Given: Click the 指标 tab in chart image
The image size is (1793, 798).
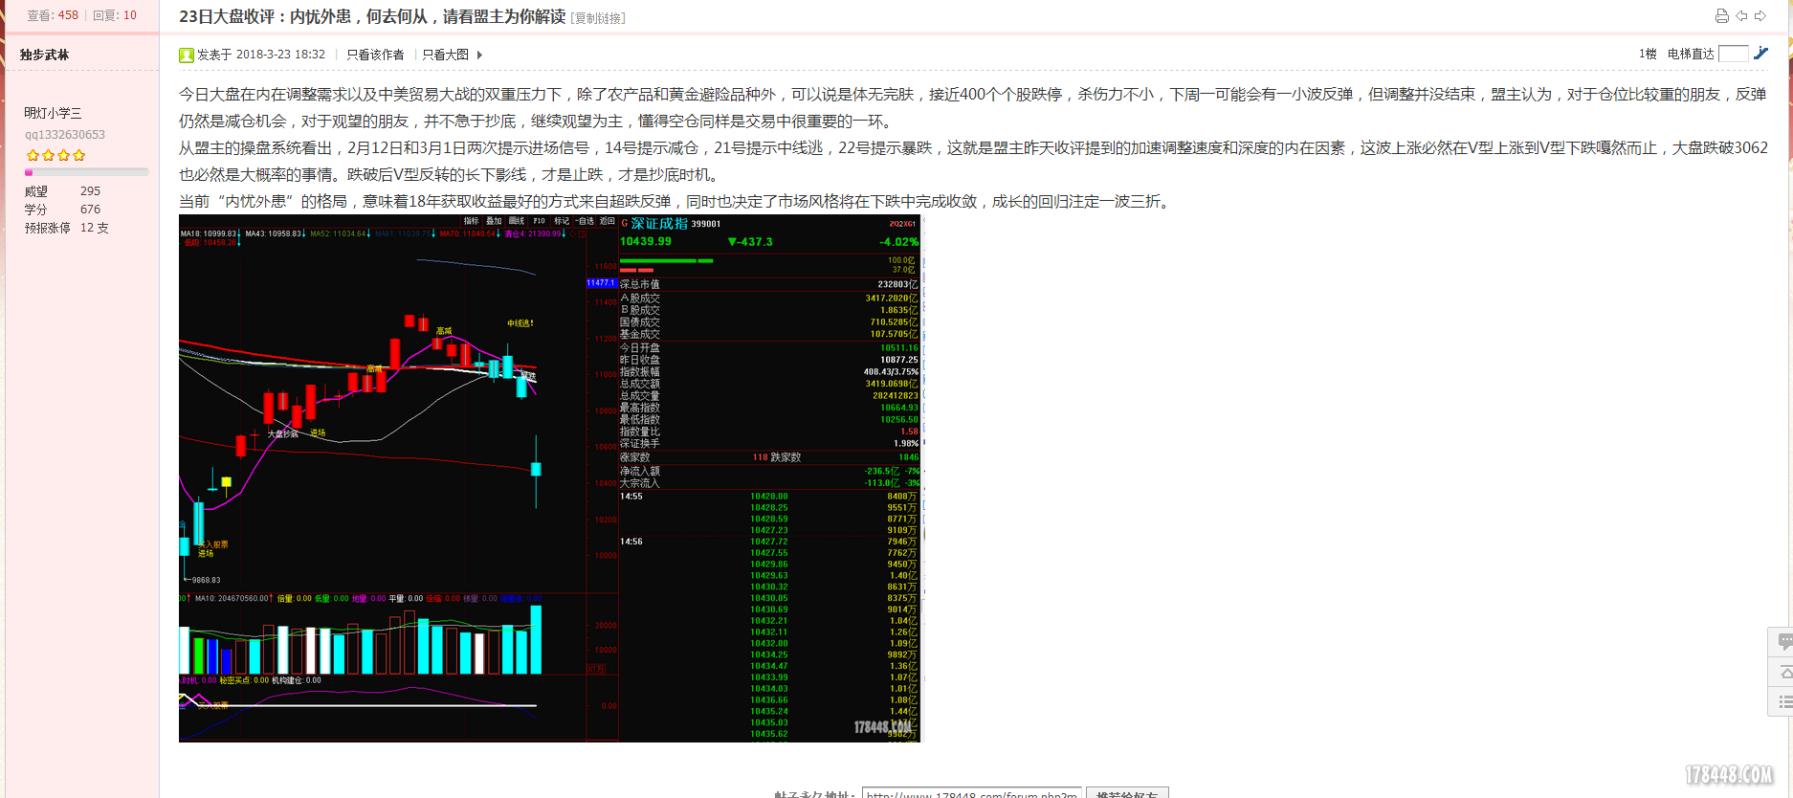Looking at the screenshot, I should (472, 221).
